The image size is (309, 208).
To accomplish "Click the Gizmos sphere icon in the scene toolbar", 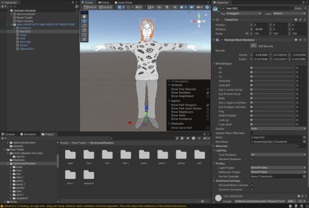I will pyautogui.click(x=207, y=7).
